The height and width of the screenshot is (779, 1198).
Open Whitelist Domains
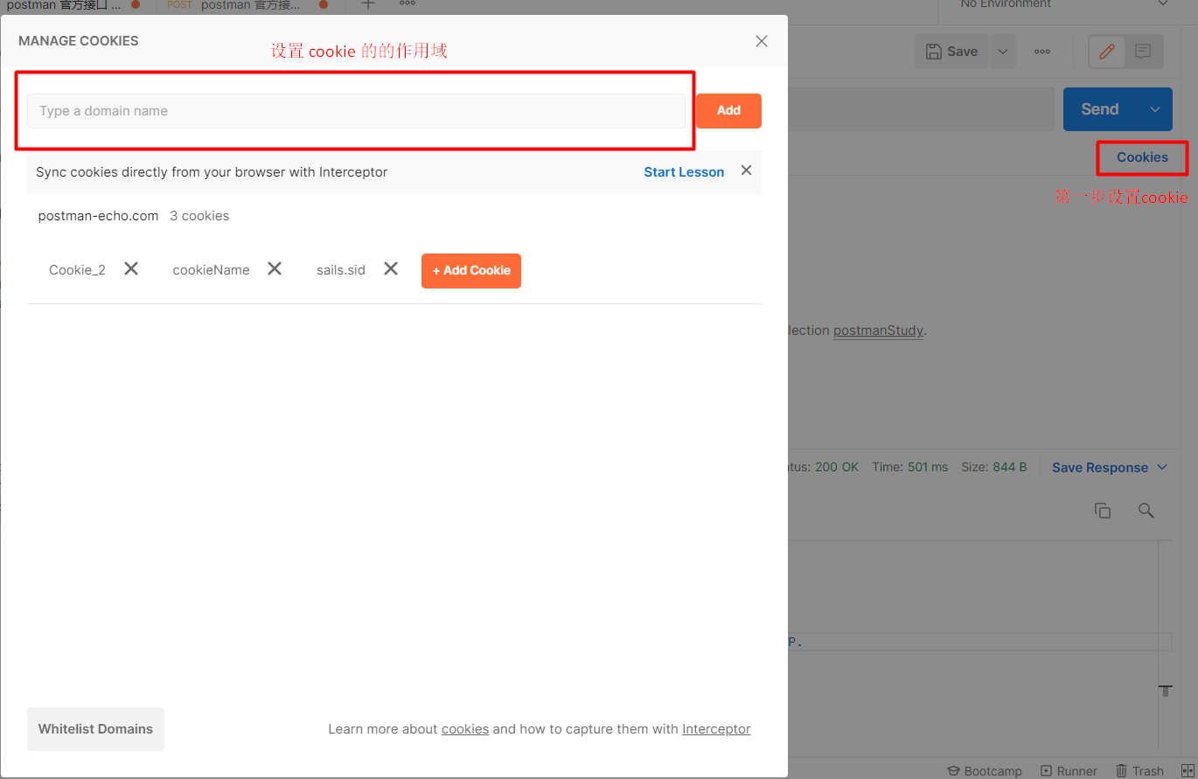[x=95, y=729]
